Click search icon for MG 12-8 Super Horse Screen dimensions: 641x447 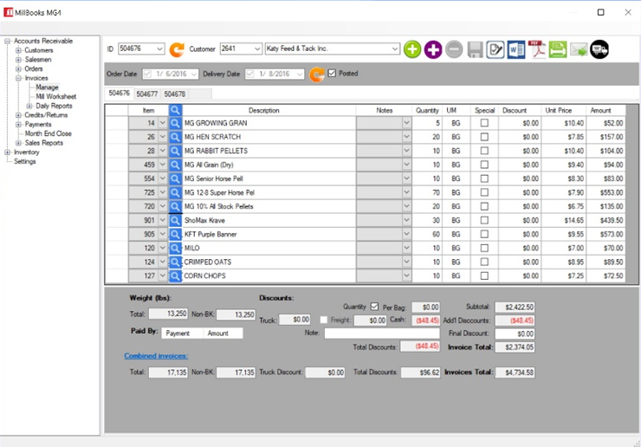click(175, 192)
